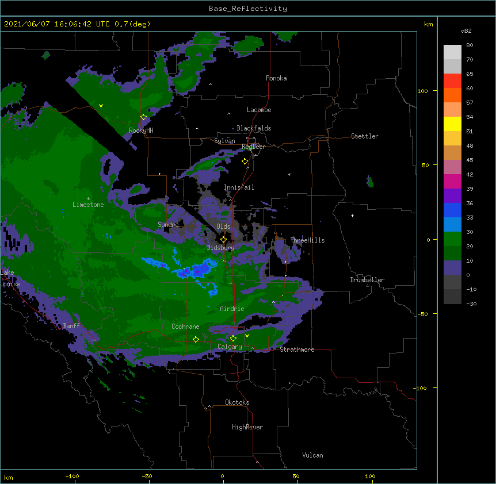Select the yellow diamond marker below Cochrane

196,339
